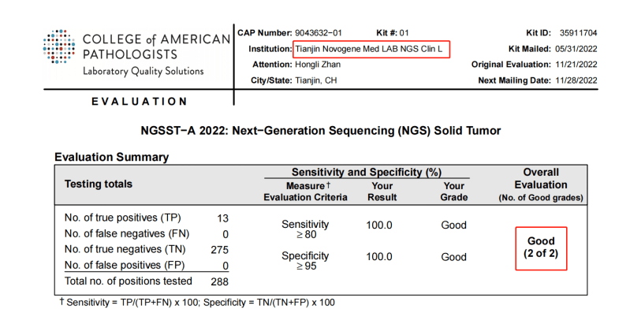
Task: Click the Laboratory Quality Solutions tagline
Action: coord(143,71)
